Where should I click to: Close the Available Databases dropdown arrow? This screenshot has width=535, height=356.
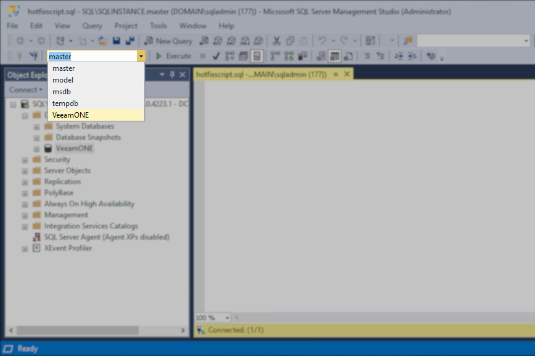[x=141, y=56]
